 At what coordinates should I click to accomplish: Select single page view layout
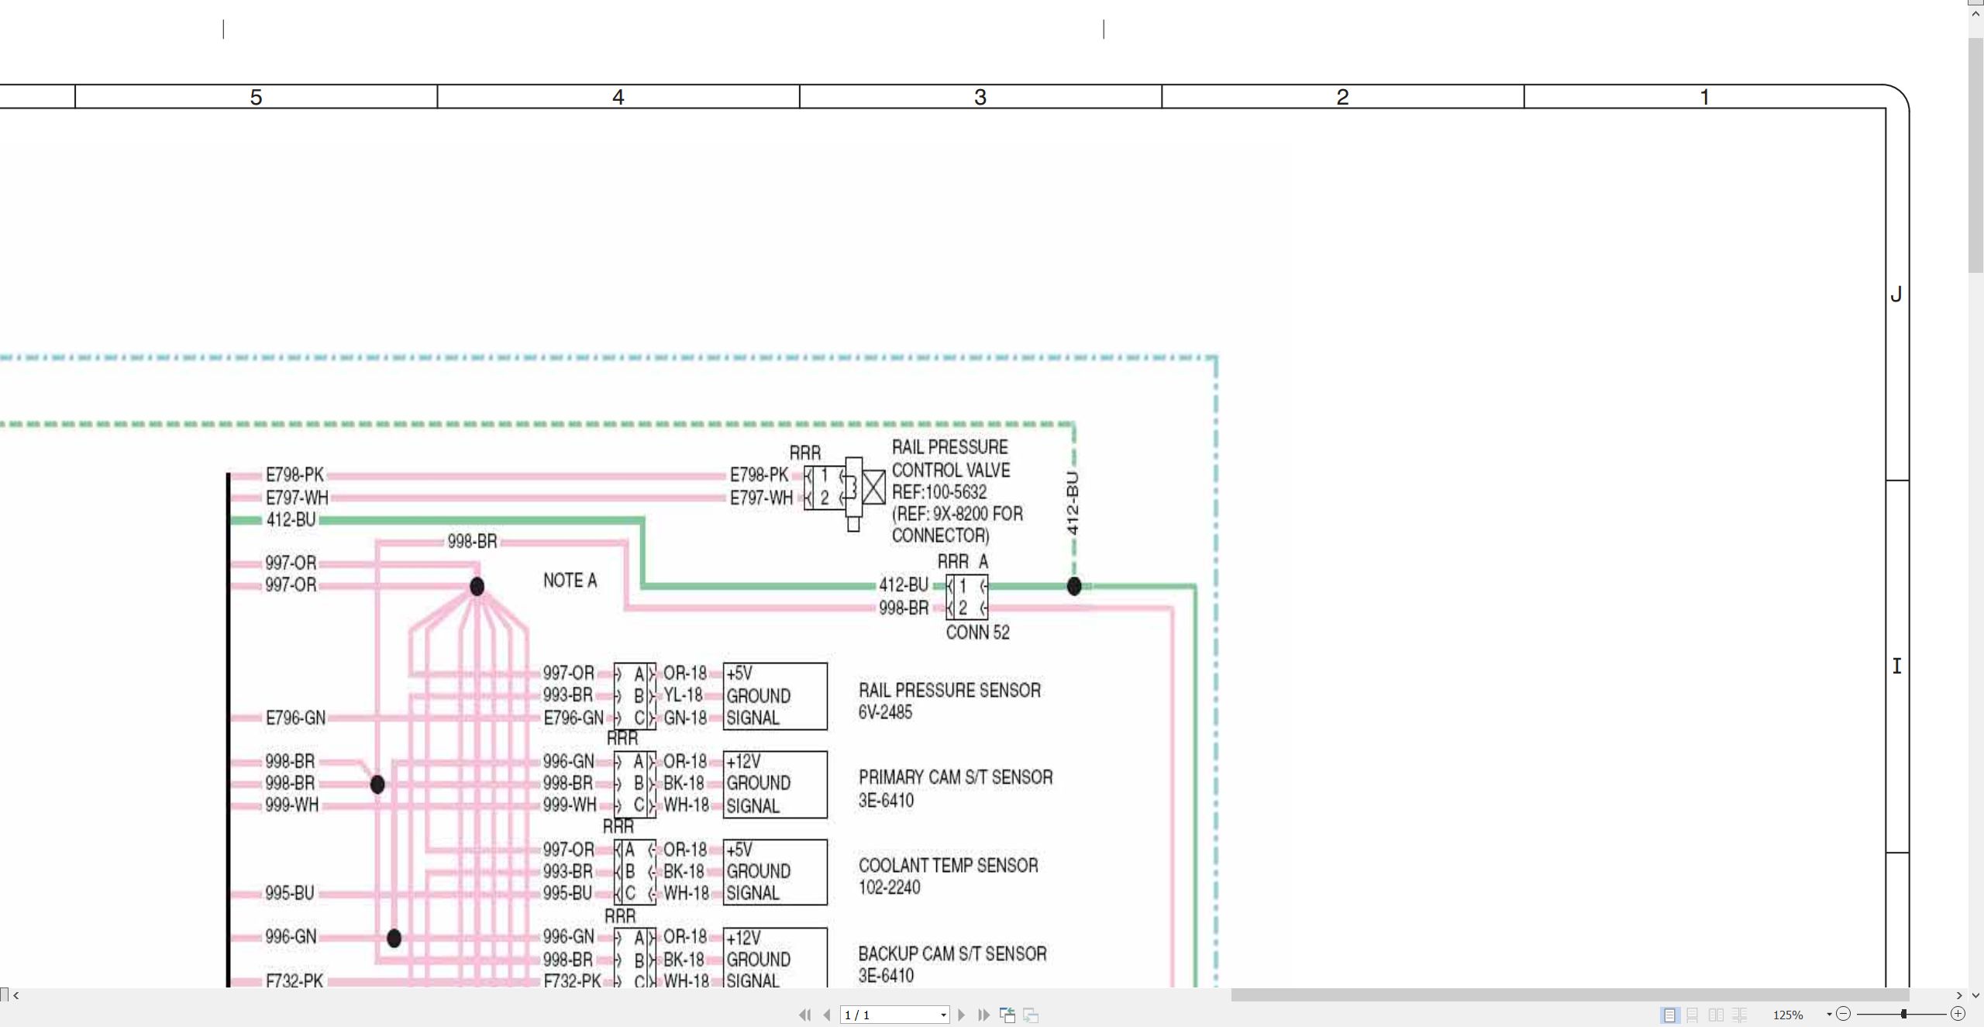click(1669, 1015)
